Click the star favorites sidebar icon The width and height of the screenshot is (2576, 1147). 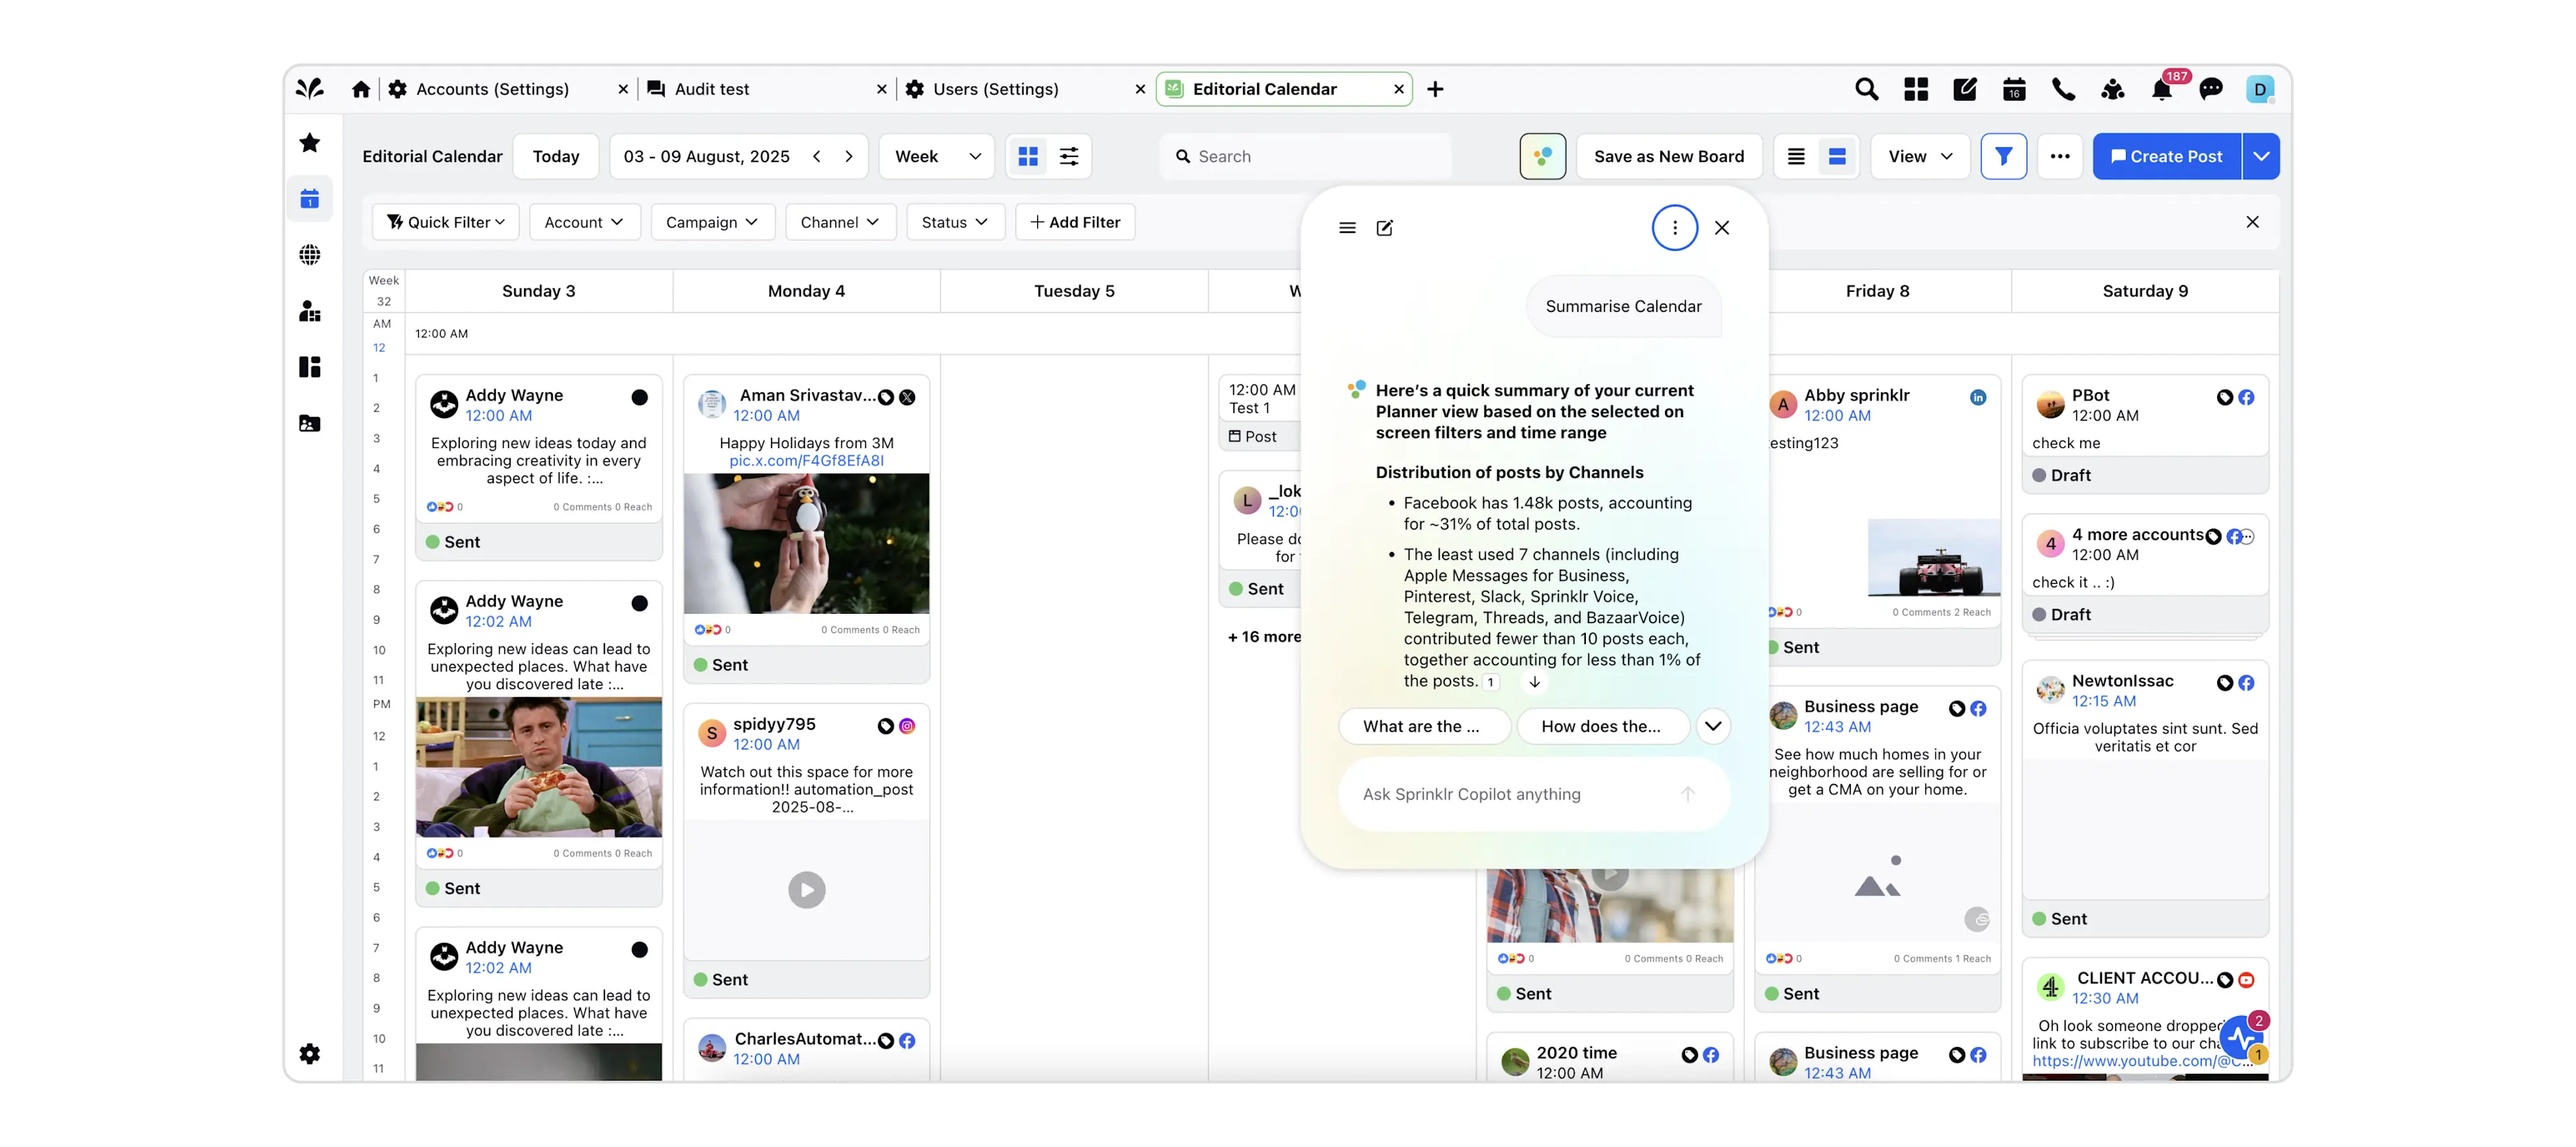tap(310, 143)
